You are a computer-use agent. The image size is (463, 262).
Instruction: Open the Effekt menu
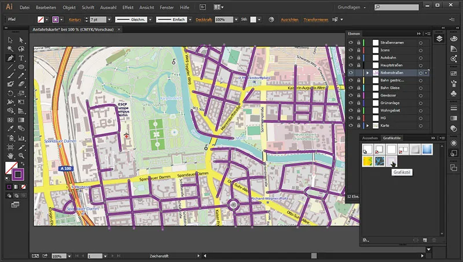[128, 8]
